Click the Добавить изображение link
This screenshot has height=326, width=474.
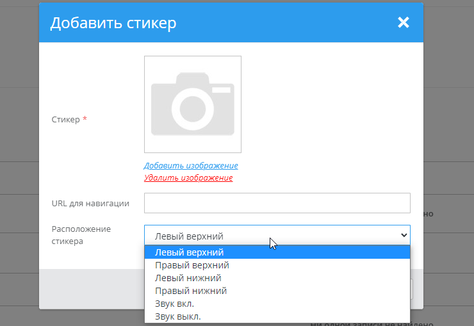coord(191,165)
